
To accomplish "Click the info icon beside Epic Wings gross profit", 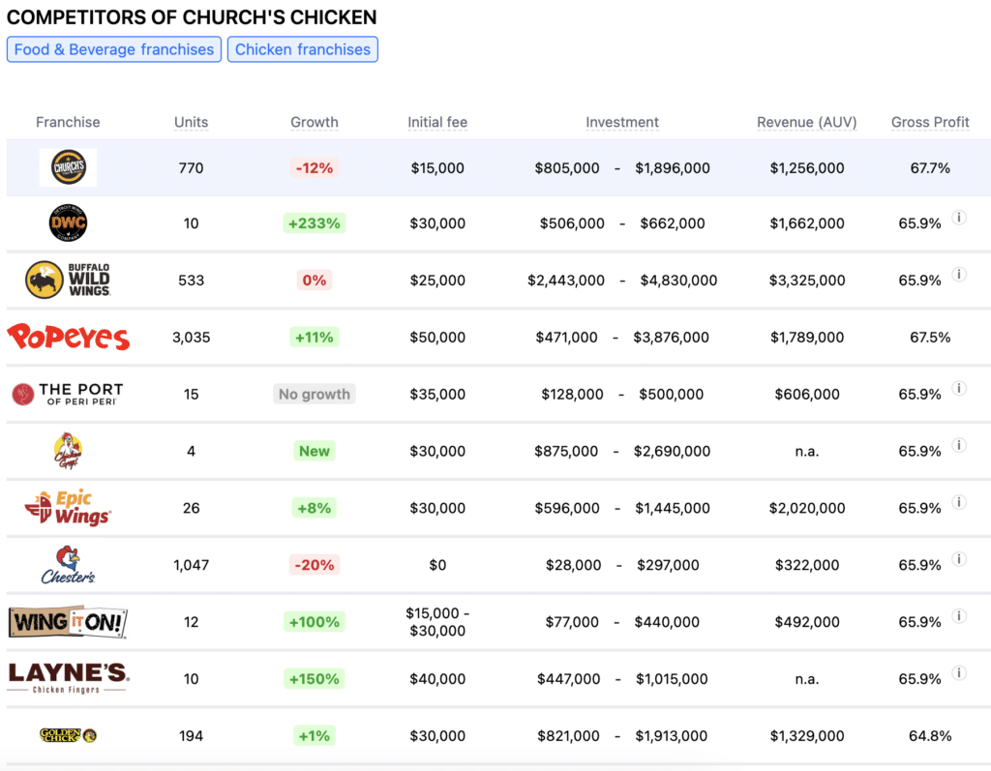I will (959, 502).
